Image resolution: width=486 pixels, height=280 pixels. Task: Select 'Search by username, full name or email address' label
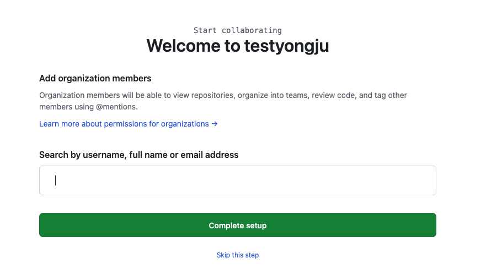[x=139, y=155]
